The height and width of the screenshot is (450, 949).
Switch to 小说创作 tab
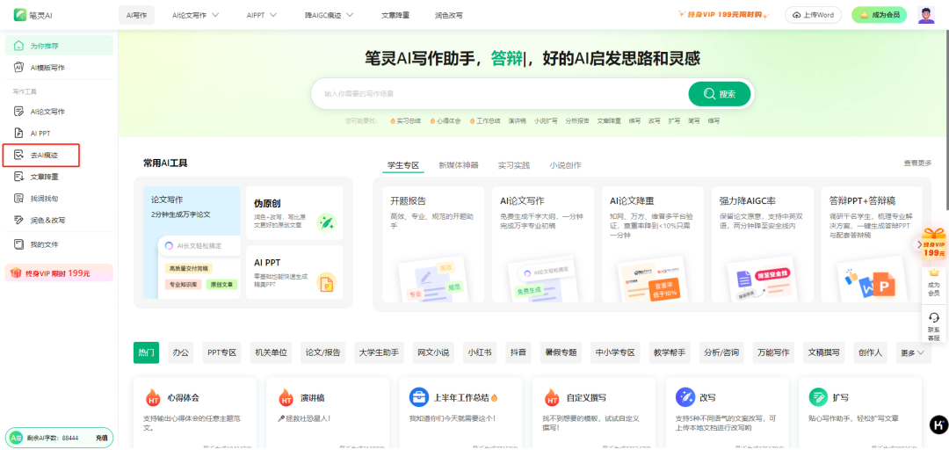point(565,164)
